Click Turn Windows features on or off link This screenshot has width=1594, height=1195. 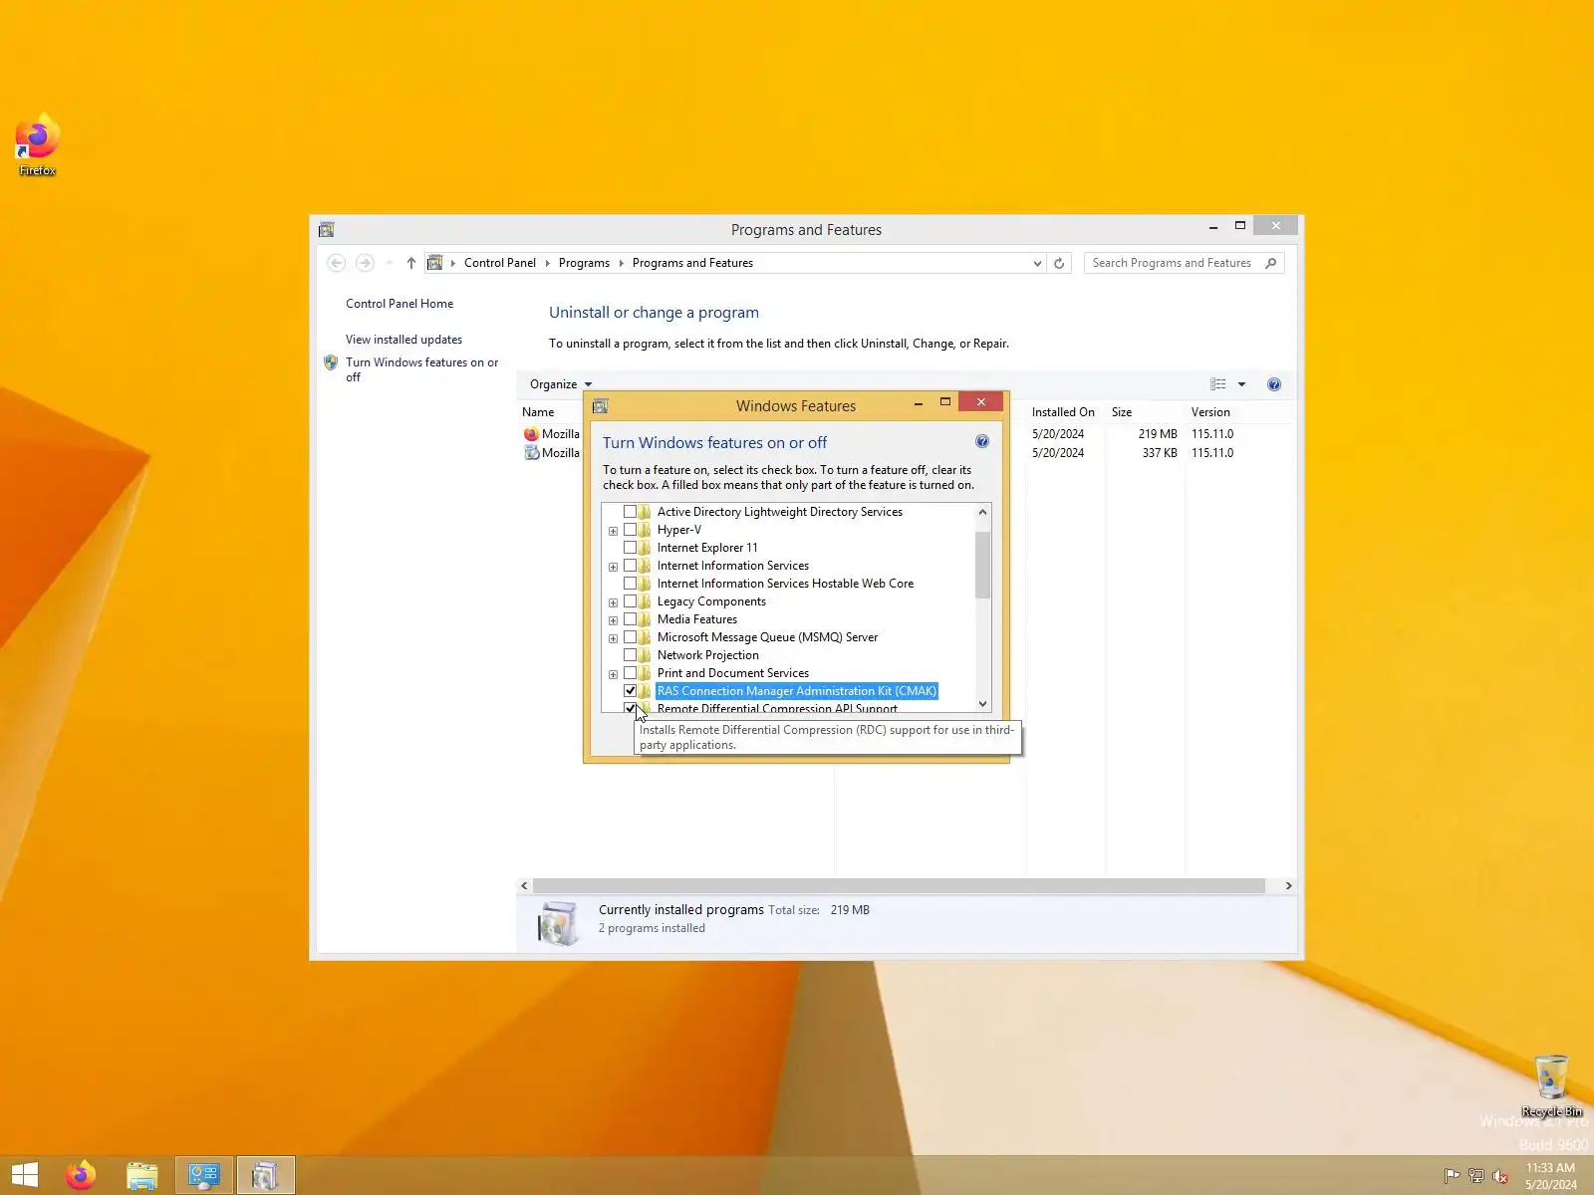coord(421,369)
